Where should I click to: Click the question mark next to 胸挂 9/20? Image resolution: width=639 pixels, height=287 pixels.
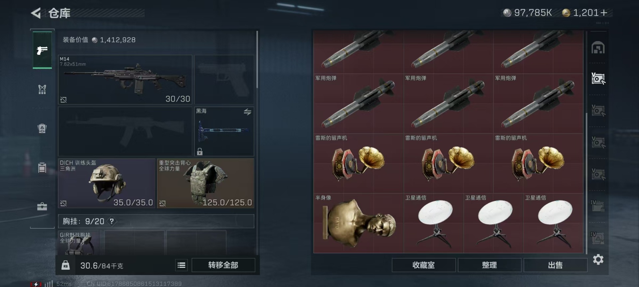point(112,221)
